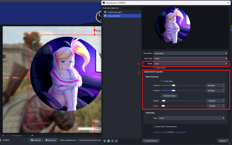The image size is (232, 145).
Task: Open Свойства for CAMERA source
Action: (x=36, y=140)
